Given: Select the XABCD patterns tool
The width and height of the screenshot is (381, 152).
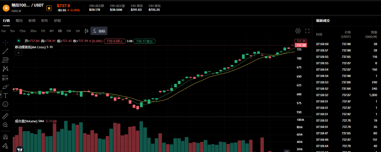Looking at the screenshot, I should [x=5, y=69].
